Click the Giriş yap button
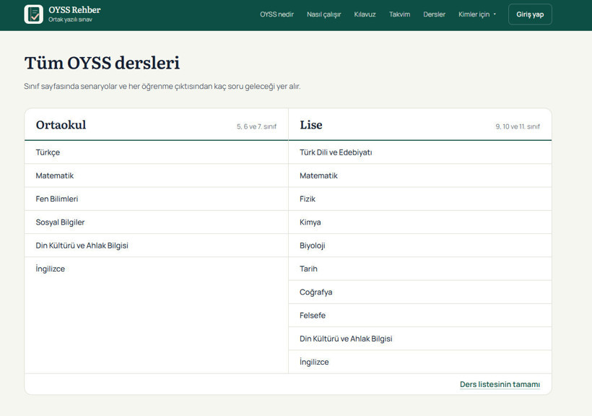Viewport: 592px width, 416px height. pos(530,14)
